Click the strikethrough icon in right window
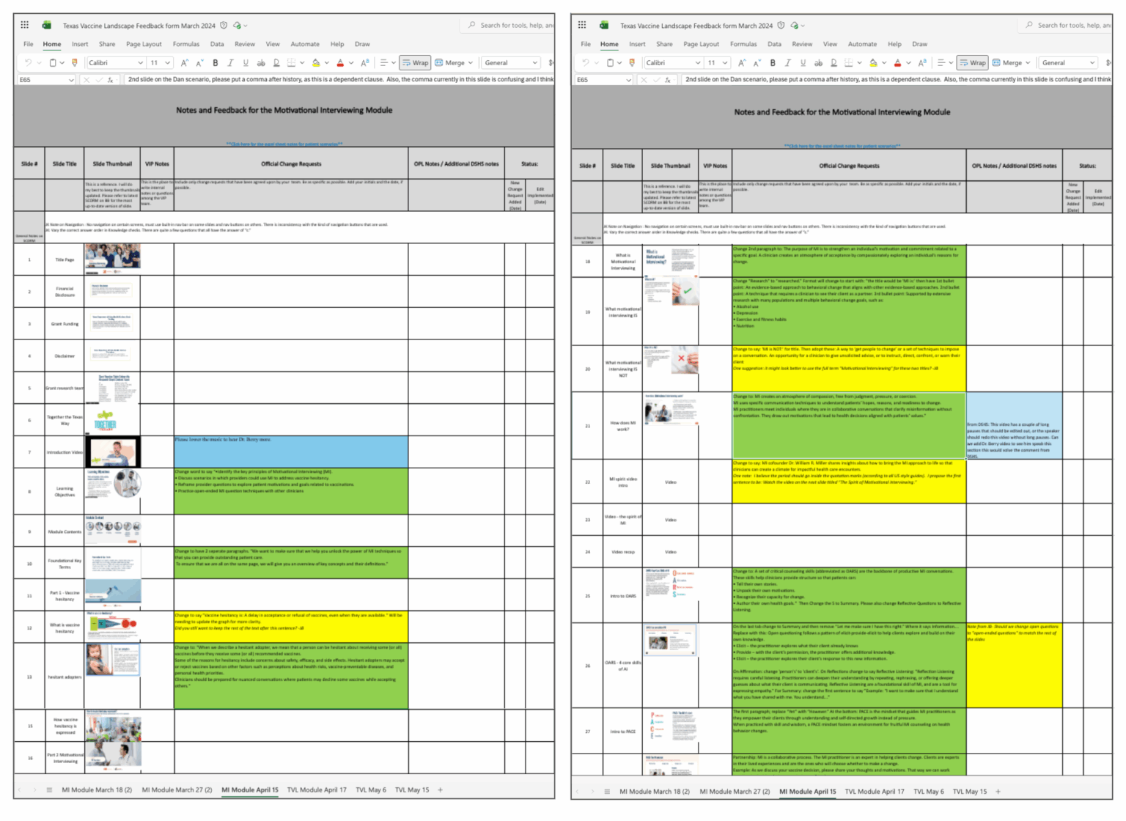Image resolution: width=1126 pixels, height=821 pixels. pyautogui.click(x=818, y=63)
